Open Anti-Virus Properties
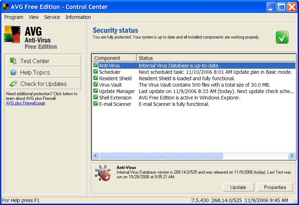 pos(275,187)
